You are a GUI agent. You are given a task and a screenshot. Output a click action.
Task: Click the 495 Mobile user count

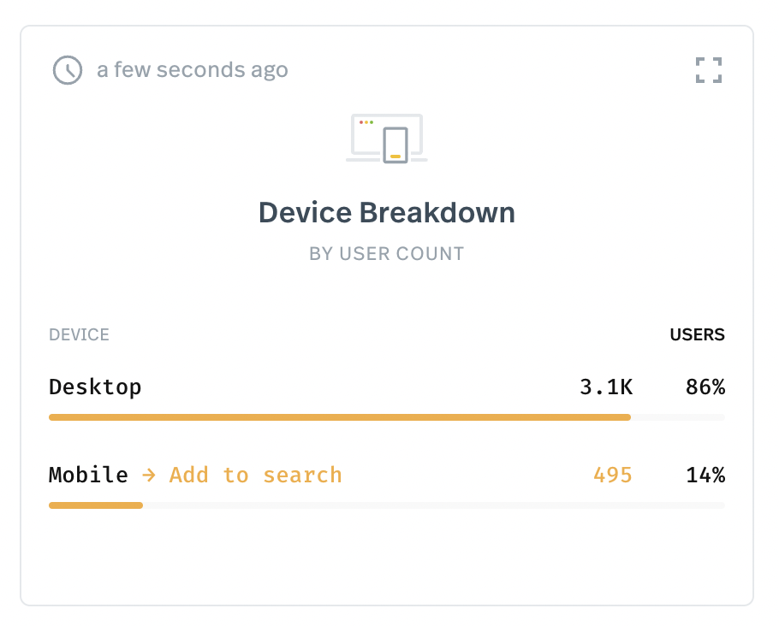tap(613, 475)
